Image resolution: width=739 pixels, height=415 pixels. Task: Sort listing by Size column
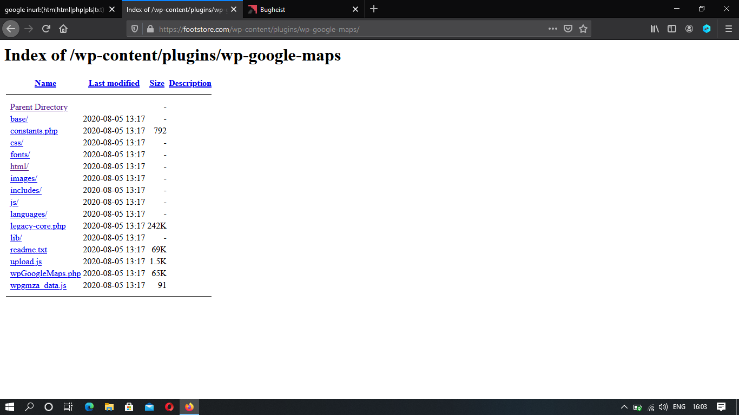click(x=157, y=83)
